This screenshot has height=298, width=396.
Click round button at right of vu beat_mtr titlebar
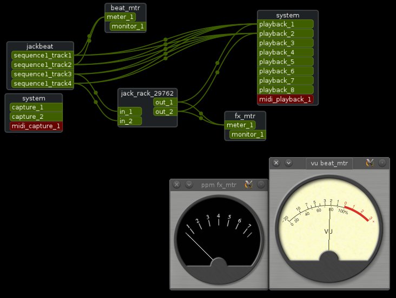[x=382, y=162]
